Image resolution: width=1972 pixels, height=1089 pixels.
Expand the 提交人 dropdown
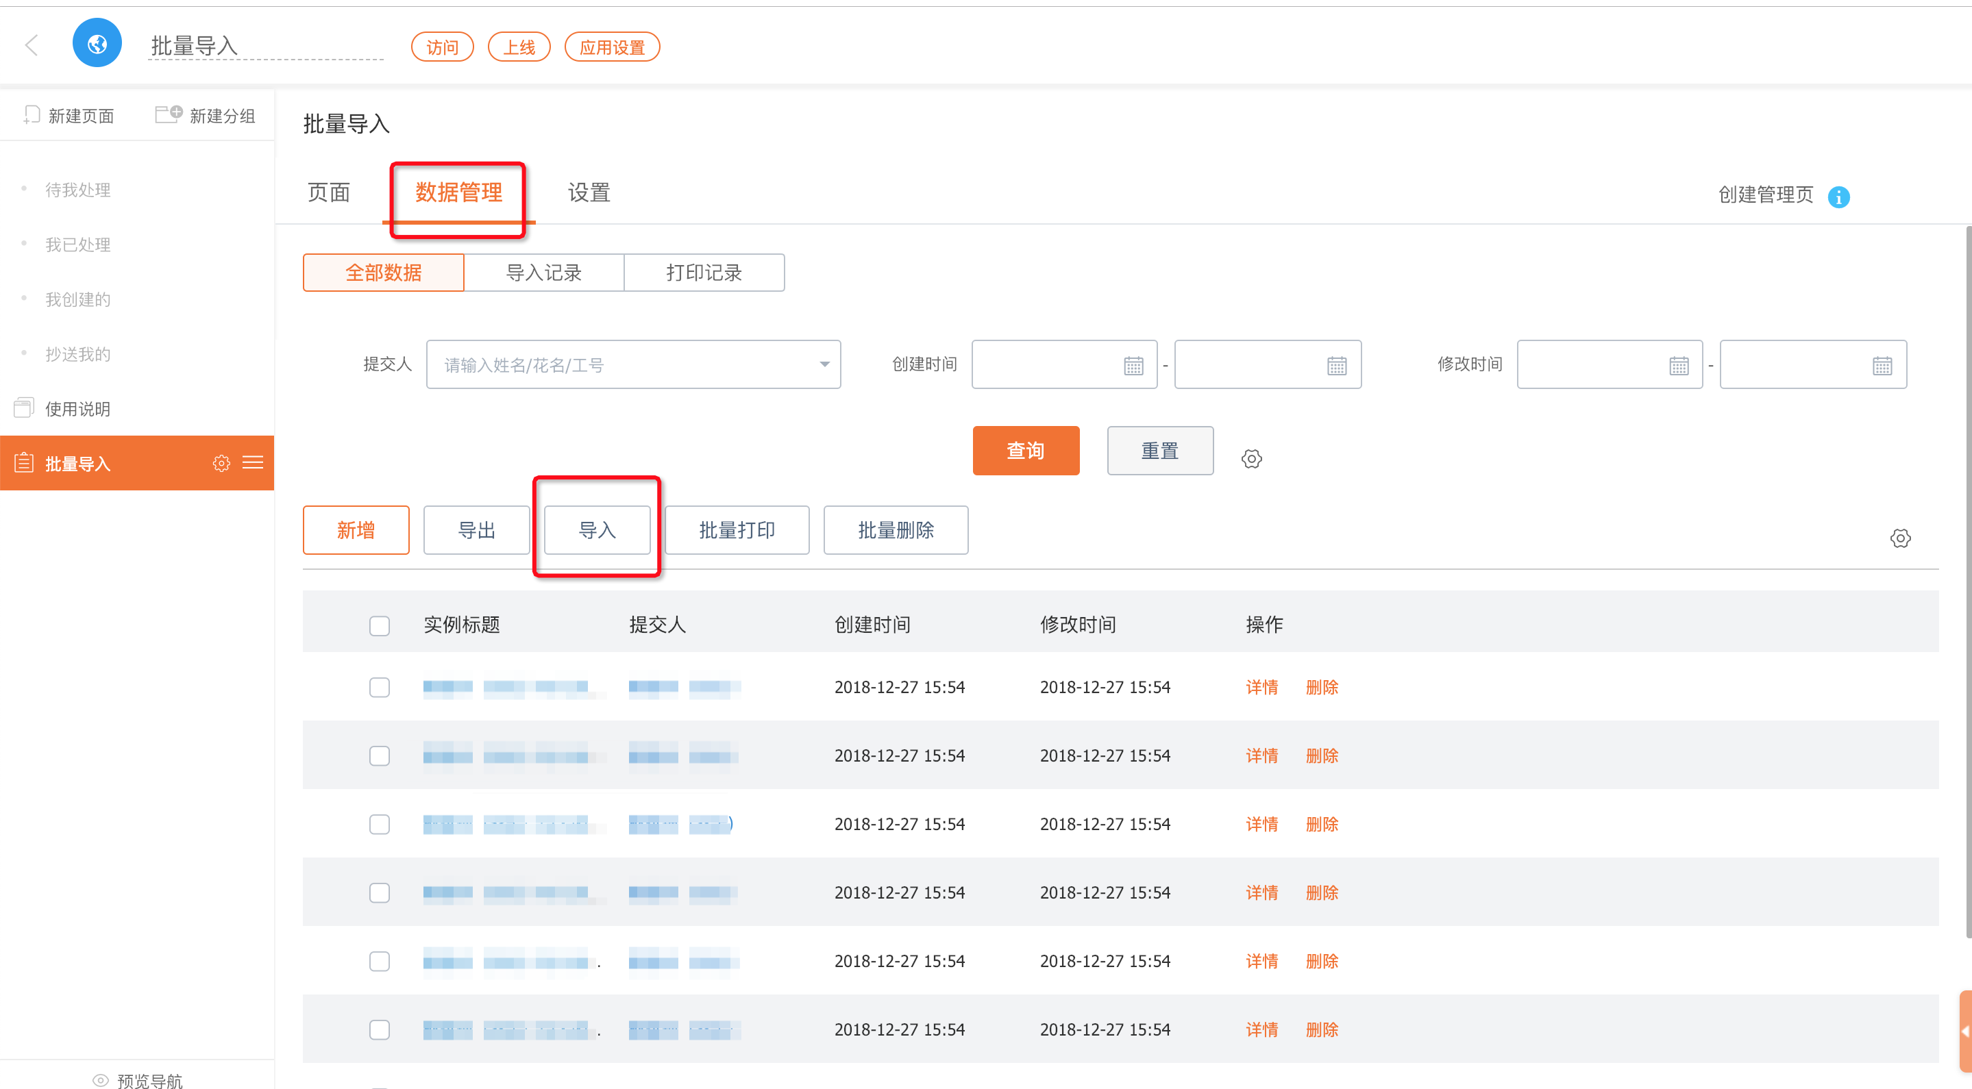point(824,364)
